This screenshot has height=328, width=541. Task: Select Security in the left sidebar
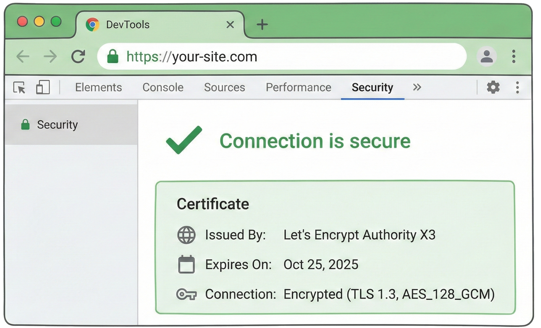[58, 125]
